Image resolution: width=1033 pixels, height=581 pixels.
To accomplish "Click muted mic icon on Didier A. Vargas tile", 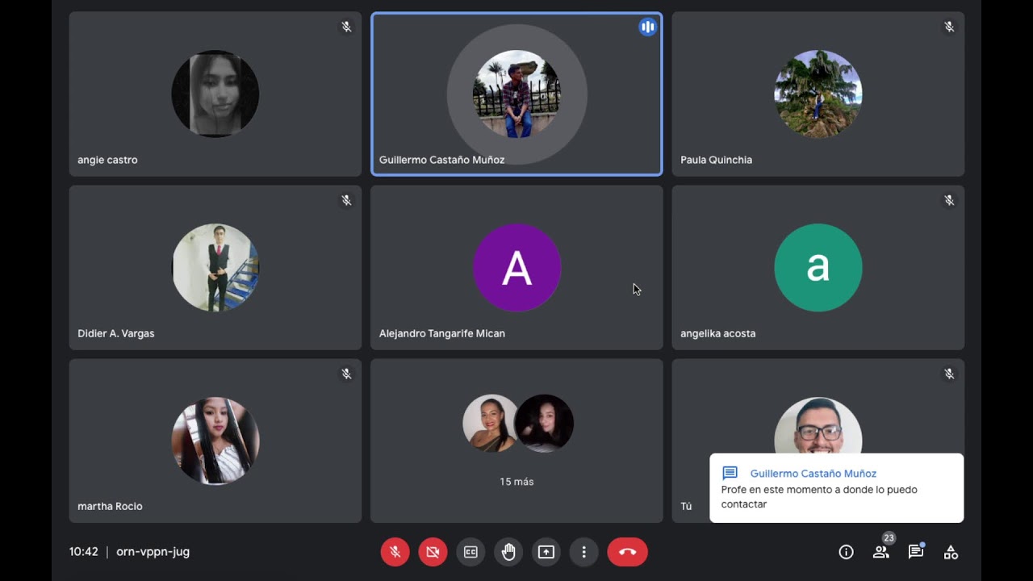I will [346, 200].
